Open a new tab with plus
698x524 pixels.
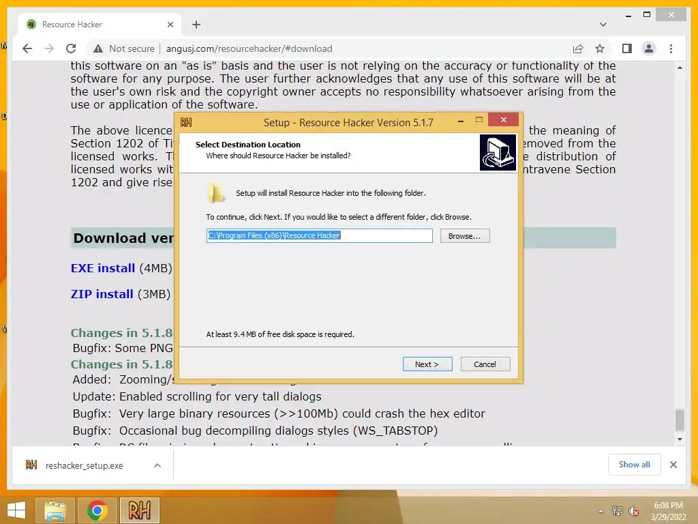[196, 25]
